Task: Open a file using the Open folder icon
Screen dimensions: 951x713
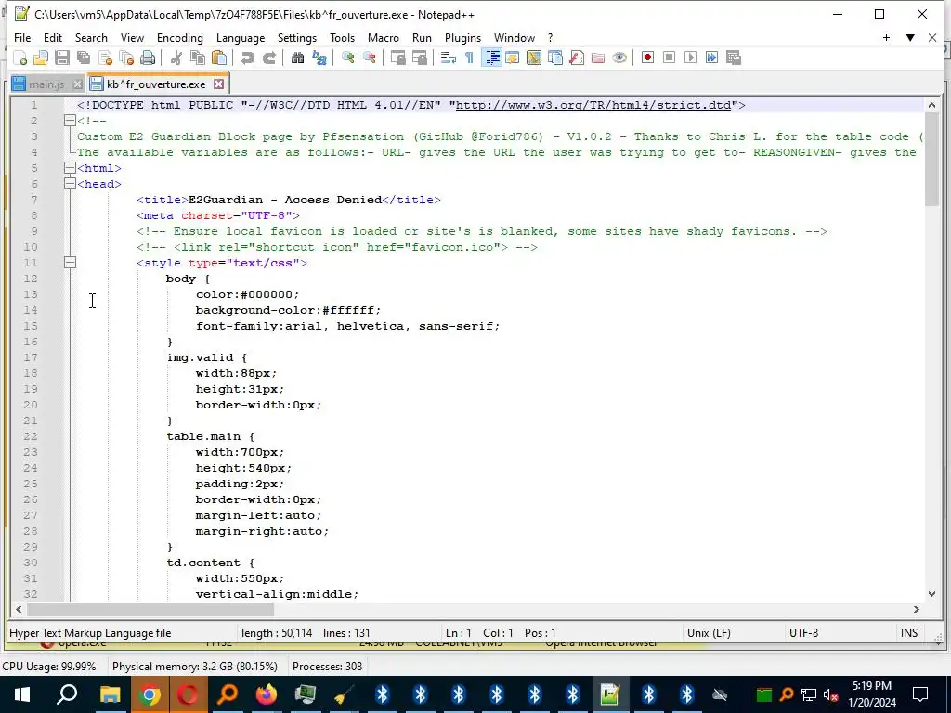Action: pos(41,58)
